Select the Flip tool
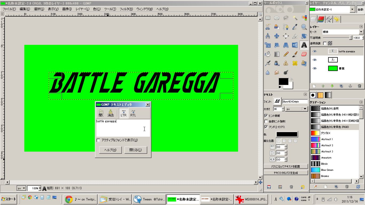 click(x=295, y=45)
